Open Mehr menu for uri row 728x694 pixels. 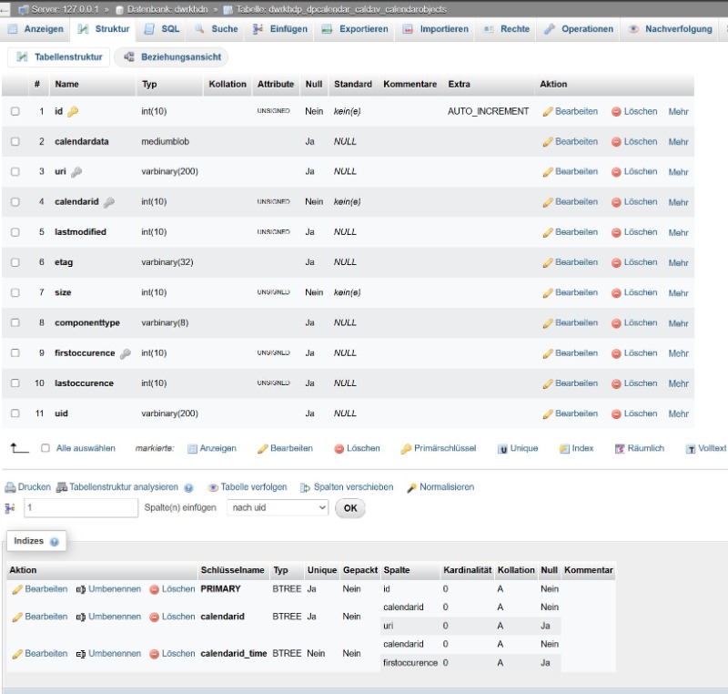pos(678,172)
